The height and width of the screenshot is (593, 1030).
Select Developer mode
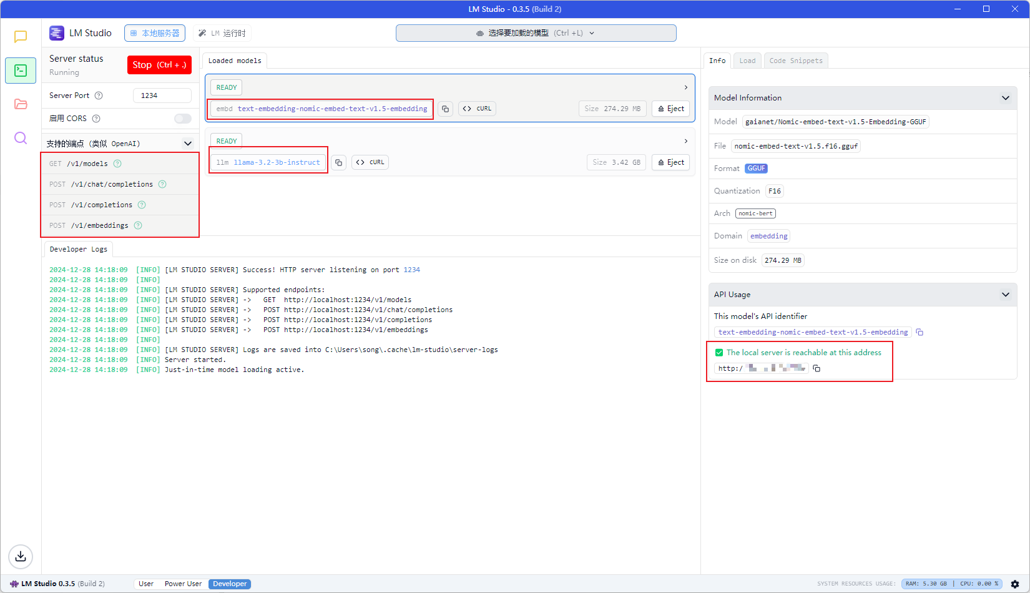click(230, 584)
